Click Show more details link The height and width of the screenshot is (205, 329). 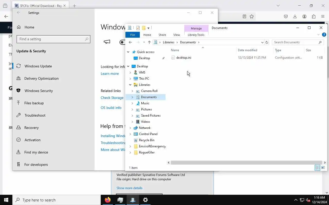129,188
